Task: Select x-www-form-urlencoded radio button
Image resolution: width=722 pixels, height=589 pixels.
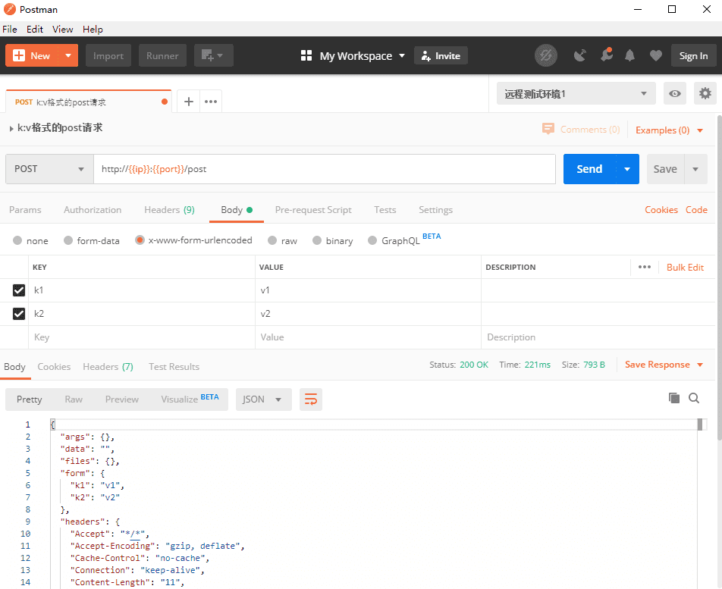Action: 140,240
